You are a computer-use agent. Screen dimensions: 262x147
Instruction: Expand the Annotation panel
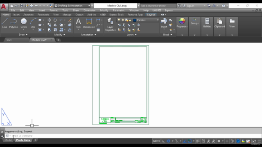(88, 35)
